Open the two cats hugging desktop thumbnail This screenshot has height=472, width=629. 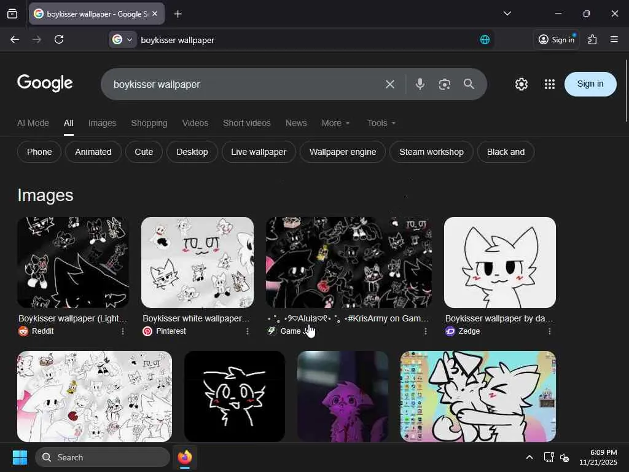pos(478,396)
